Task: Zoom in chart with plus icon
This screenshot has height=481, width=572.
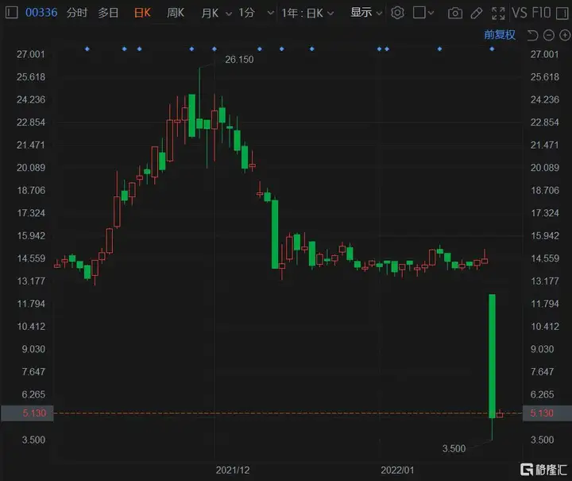Action: (x=565, y=36)
